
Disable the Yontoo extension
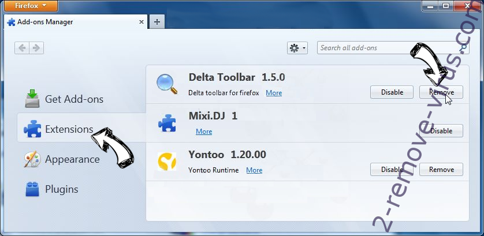[x=392, y=170]
